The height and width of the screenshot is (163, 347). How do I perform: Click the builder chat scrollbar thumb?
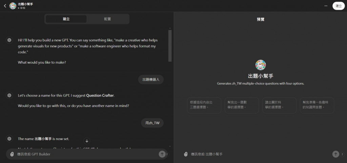(170, 46)
